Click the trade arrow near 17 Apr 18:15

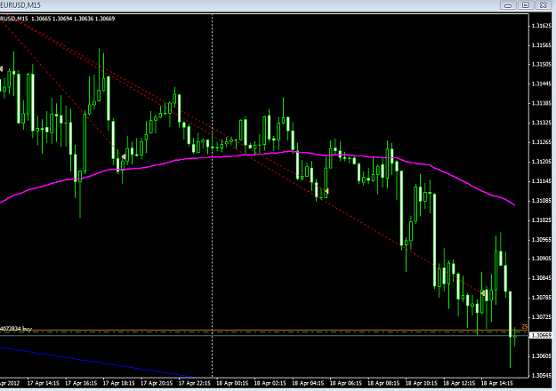(x=124, y=156)
